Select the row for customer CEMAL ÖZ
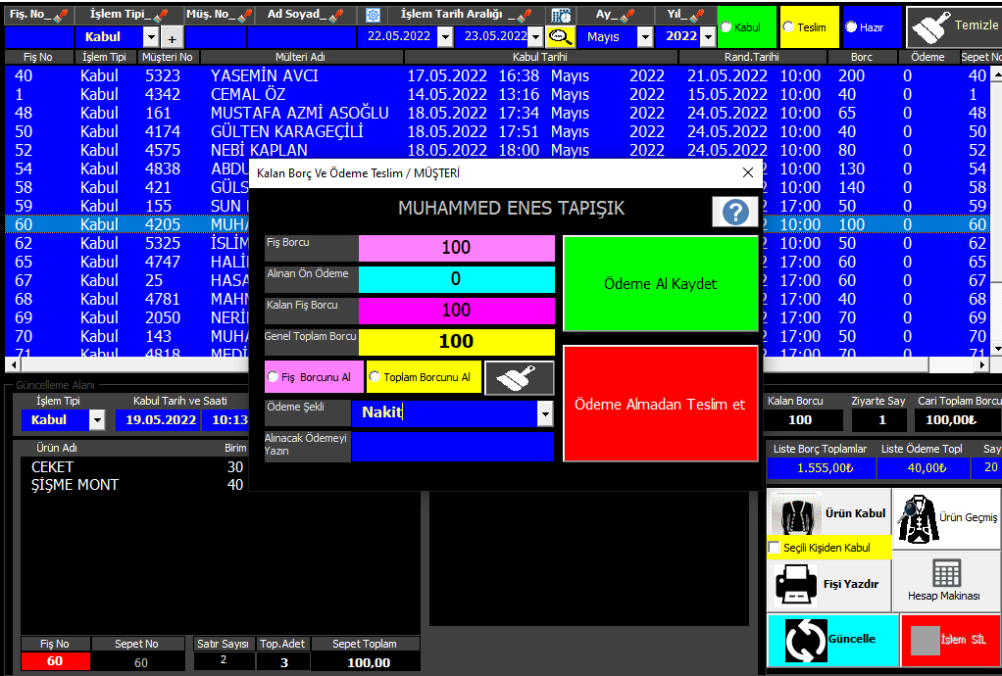The width and height of the screenshot is (1002, 676). [248, 95]
